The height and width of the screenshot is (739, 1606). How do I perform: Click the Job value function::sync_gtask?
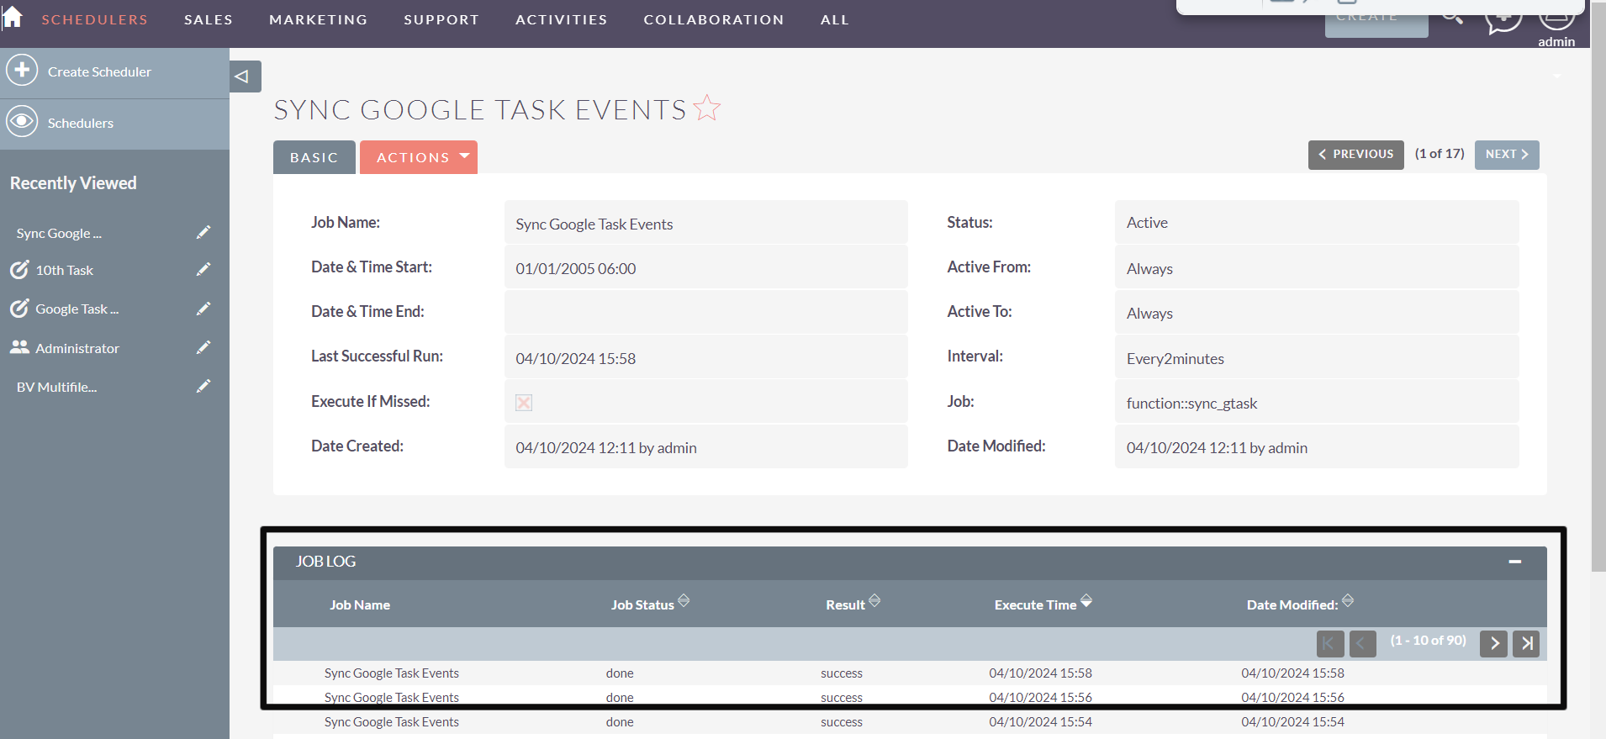pyautogui.click(x=1317, y=401)
